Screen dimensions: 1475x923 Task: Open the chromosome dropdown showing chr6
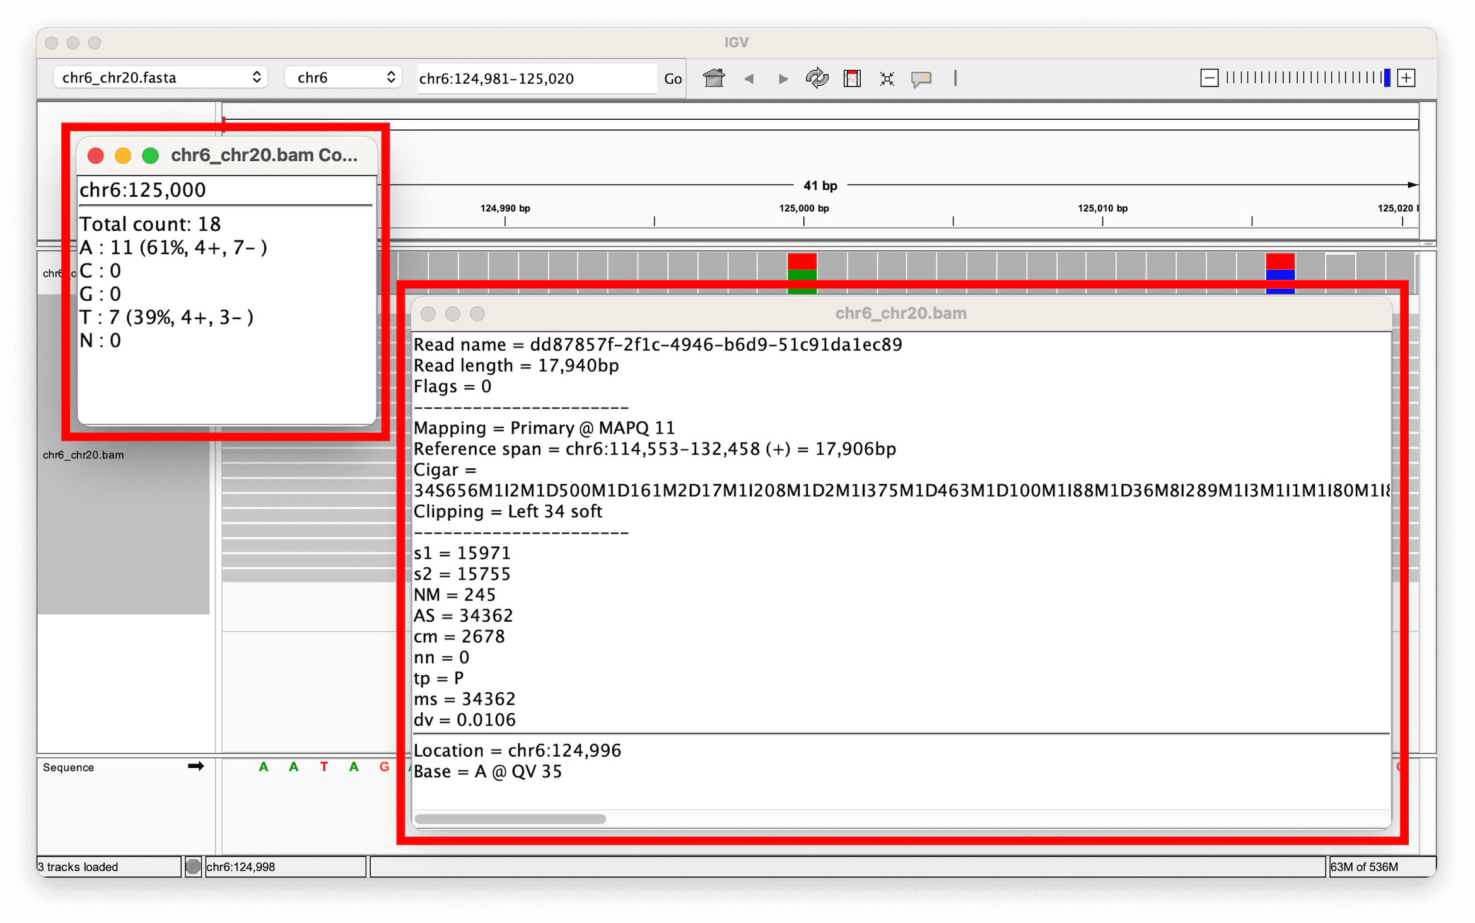point(343,77)
